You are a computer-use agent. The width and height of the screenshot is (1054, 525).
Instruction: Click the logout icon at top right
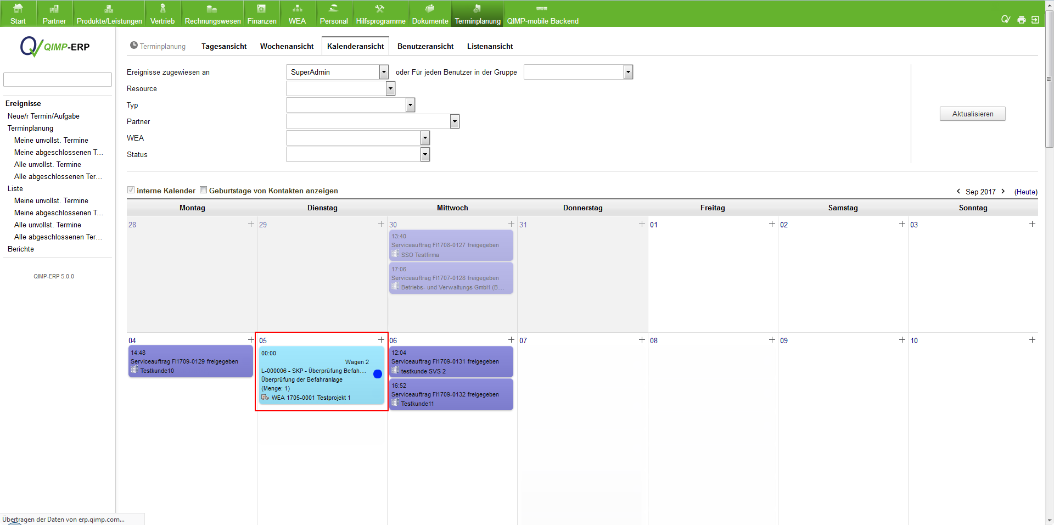[x=1035, y=20]
